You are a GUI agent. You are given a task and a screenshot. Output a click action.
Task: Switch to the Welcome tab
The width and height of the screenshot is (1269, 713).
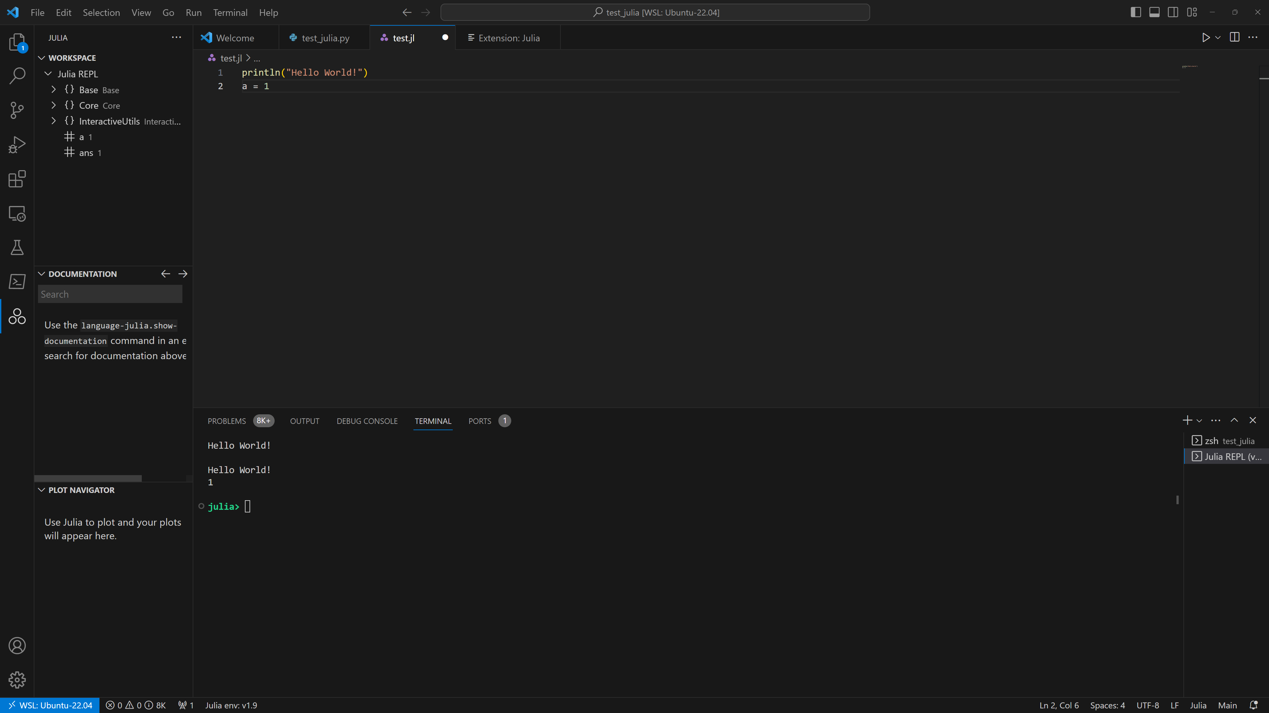pyautogui.click(x=236, y=38)
